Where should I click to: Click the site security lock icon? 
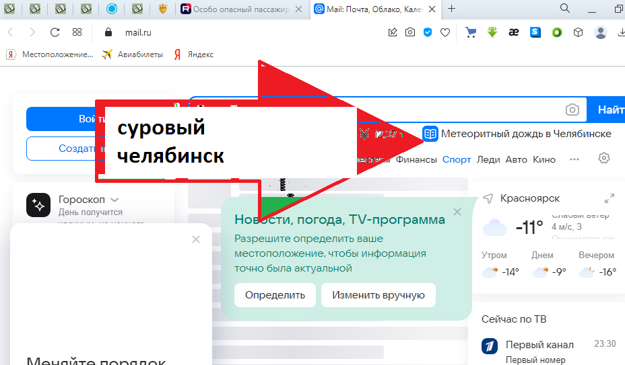[x=108, y=32]
